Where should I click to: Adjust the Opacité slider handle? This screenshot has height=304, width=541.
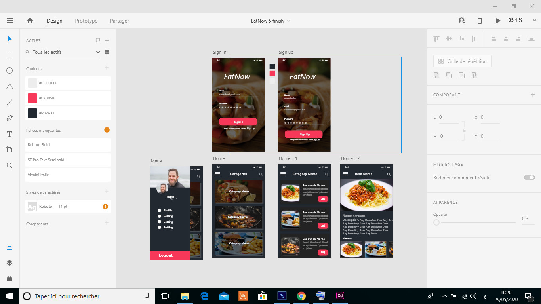pos(436,222)
